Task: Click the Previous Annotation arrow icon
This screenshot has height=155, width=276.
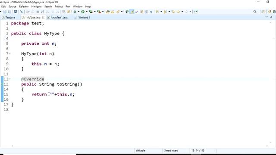Action: [165, 12]
